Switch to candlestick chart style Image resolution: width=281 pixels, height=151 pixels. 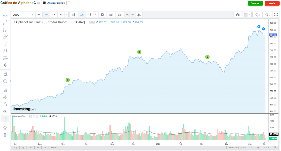(x=73, y=15)
